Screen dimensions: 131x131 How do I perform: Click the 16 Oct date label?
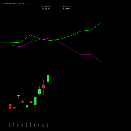(x=30, y=125)
